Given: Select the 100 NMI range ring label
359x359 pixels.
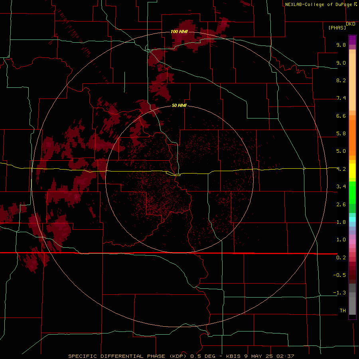Looking at the screenshot, I should (179, 32).
